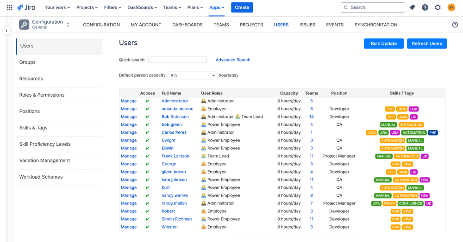Open the help question mark icon in Jira header
The image size is (463, 242).
[425, 7]
